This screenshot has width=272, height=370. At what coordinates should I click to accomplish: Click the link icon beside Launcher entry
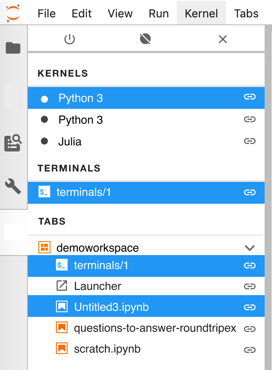click(250, 286)
